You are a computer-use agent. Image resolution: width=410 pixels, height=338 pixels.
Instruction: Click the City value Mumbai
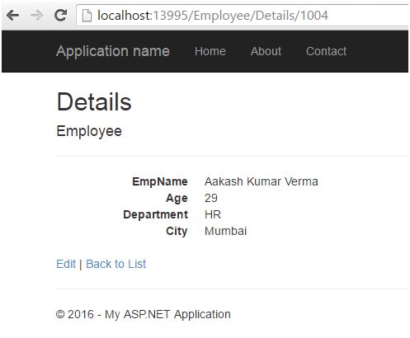(225, 231)
